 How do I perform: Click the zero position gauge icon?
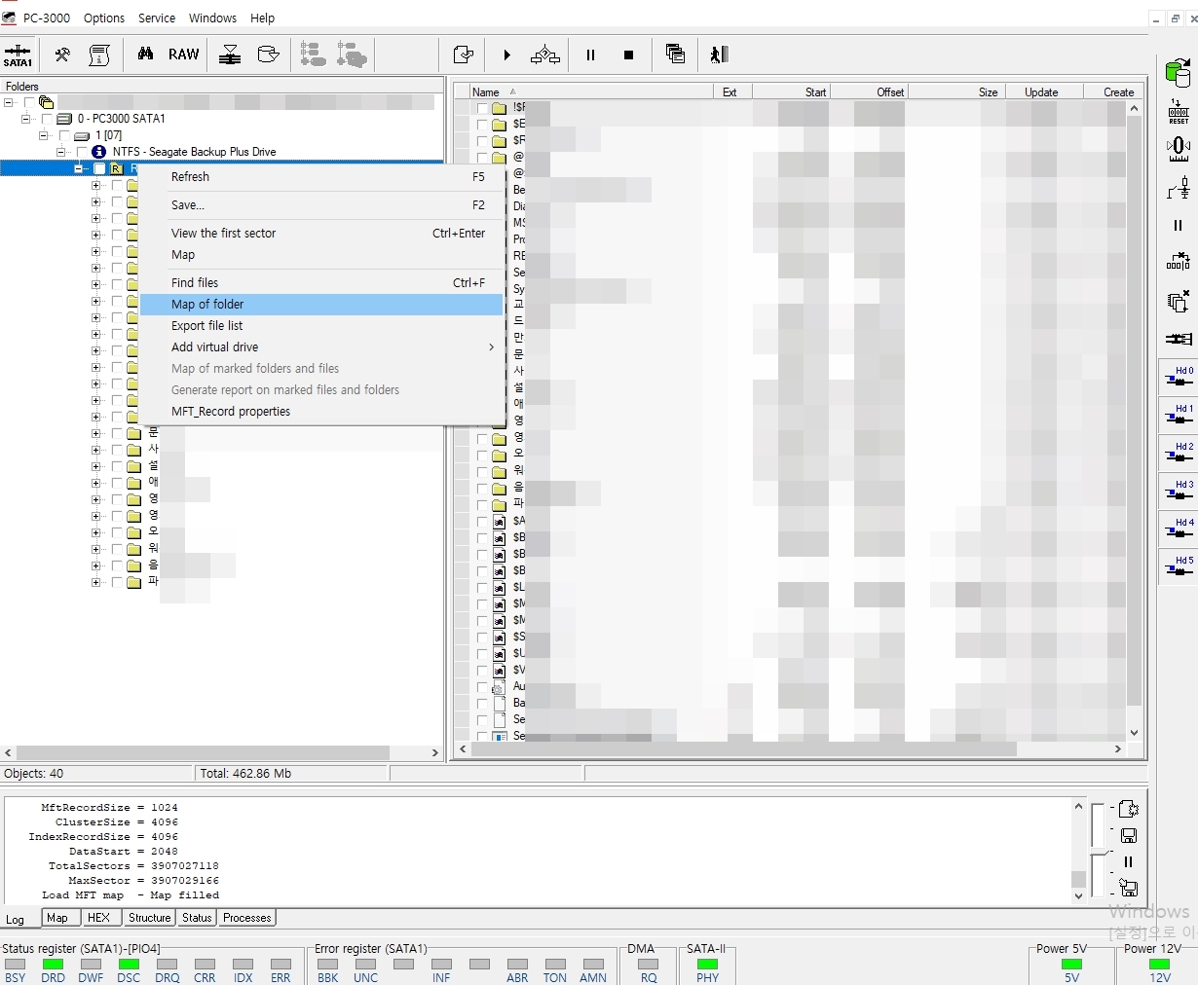[1178, 149]
